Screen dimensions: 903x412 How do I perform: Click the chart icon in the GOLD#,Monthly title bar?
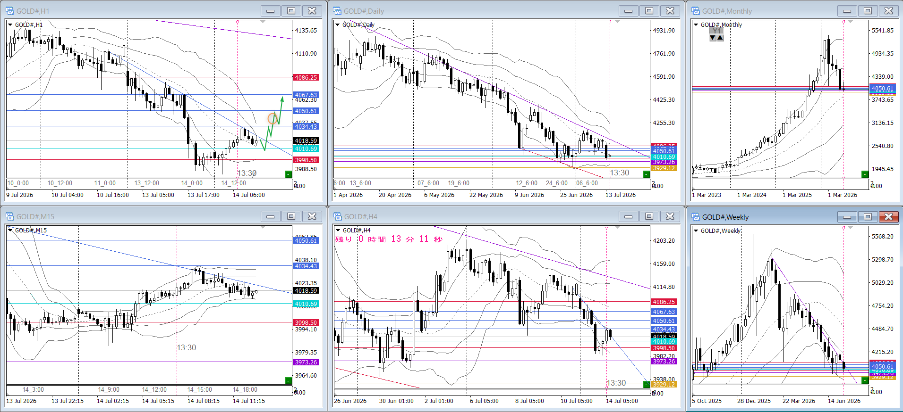696,11
